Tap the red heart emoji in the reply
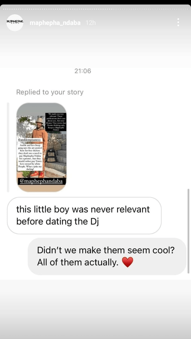Screen dimensions: 191x339 point(128,262)
